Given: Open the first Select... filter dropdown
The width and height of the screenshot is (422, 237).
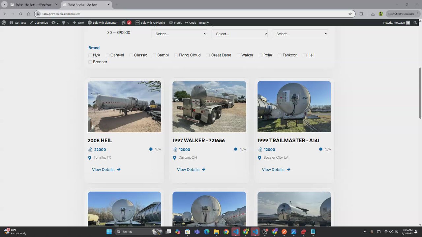Looking at the screenshot, I should click(179, 34).
